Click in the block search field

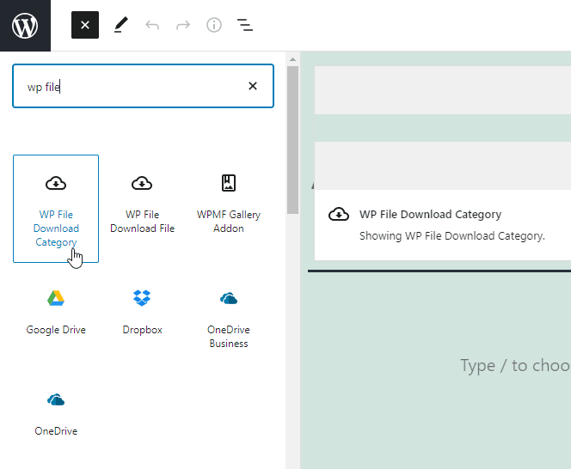129,86
